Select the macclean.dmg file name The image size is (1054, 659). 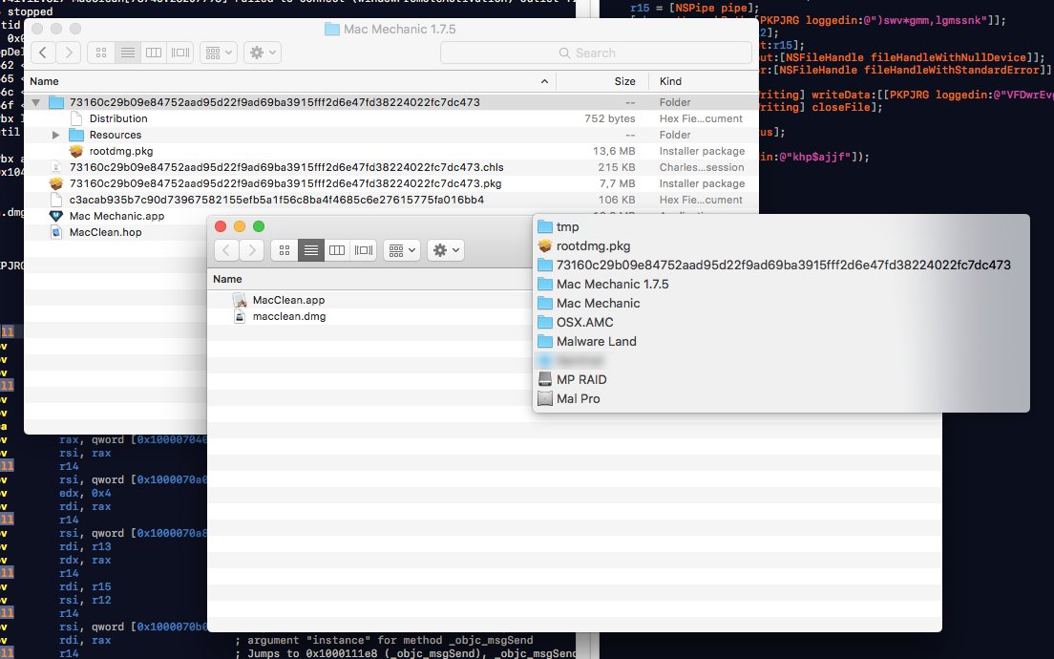[289, 316]
